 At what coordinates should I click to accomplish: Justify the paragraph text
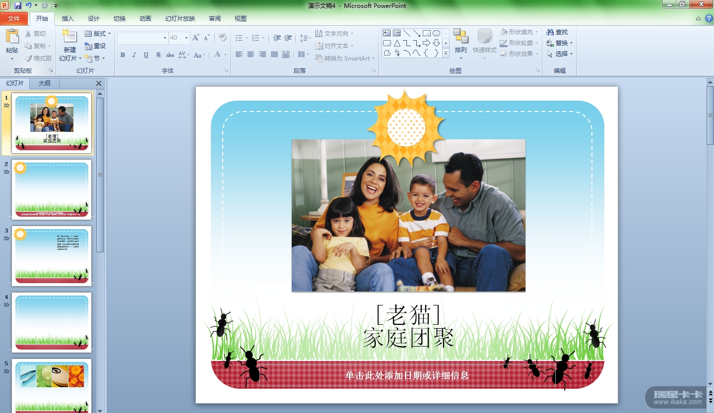274,55
